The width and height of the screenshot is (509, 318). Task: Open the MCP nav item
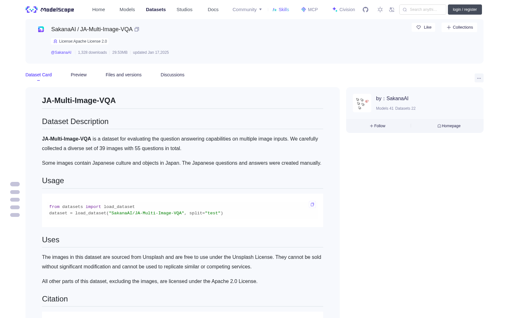tap(310, 10)
